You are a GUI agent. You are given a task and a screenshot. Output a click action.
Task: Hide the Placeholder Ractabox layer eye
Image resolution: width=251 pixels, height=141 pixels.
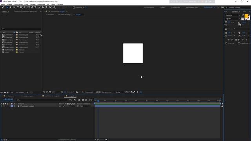tap(2, 106)
